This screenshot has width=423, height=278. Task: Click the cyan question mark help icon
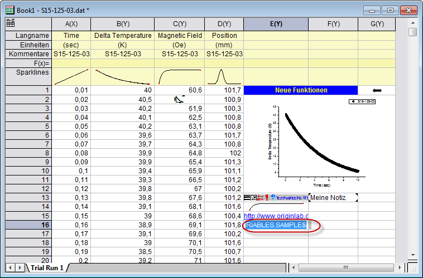(x=273, y=197)
